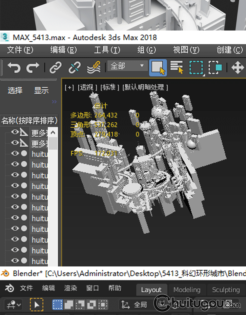246x315 pixels.
Task: Switch to the Modeling workspace tab in Blender
Action: tap(187, 290)
